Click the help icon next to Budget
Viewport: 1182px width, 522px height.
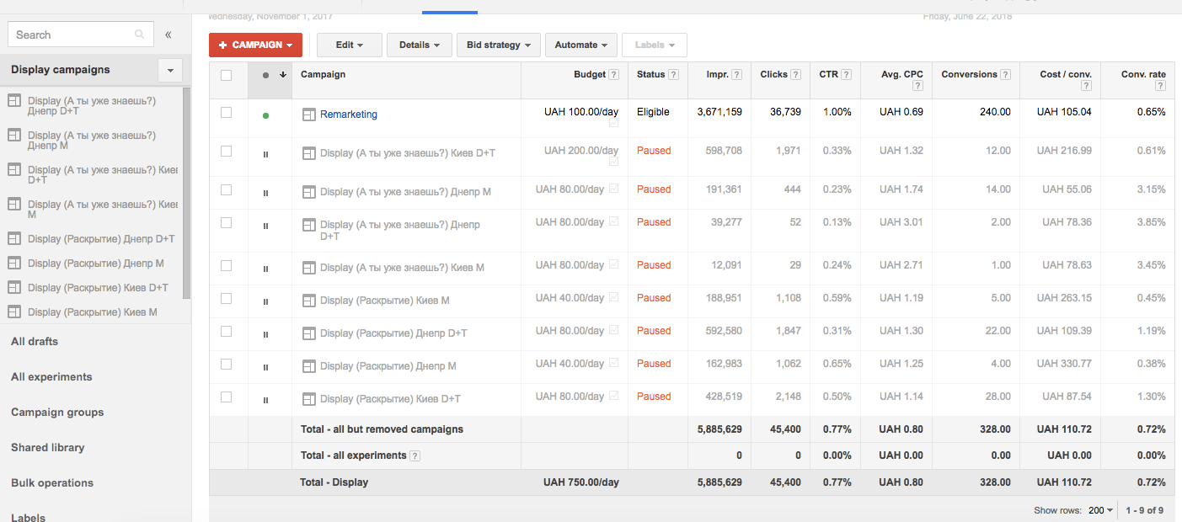pos(614,75)
